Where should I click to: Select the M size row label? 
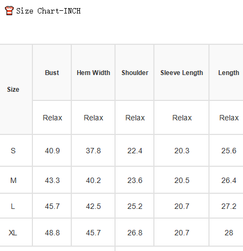pyautogui.click(x=13, y=180)
